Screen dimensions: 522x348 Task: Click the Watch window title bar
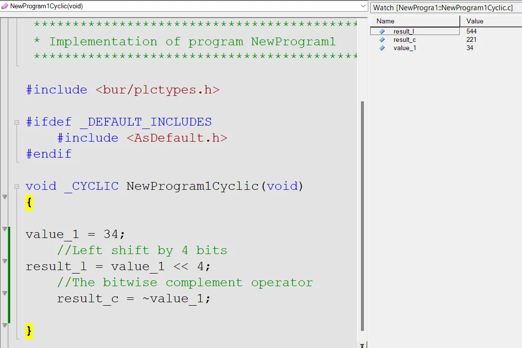(446, 8)
